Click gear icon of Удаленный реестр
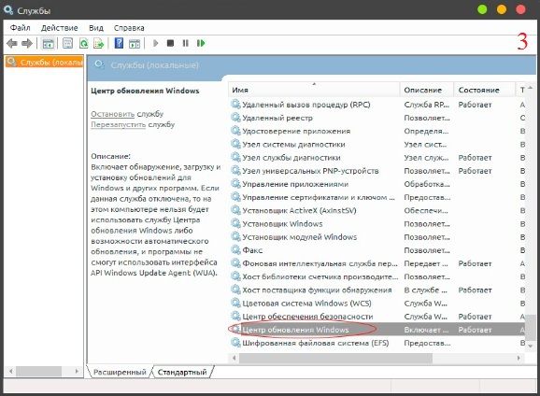The width and height of the screenshot is (540, 396). click(236, 118)
